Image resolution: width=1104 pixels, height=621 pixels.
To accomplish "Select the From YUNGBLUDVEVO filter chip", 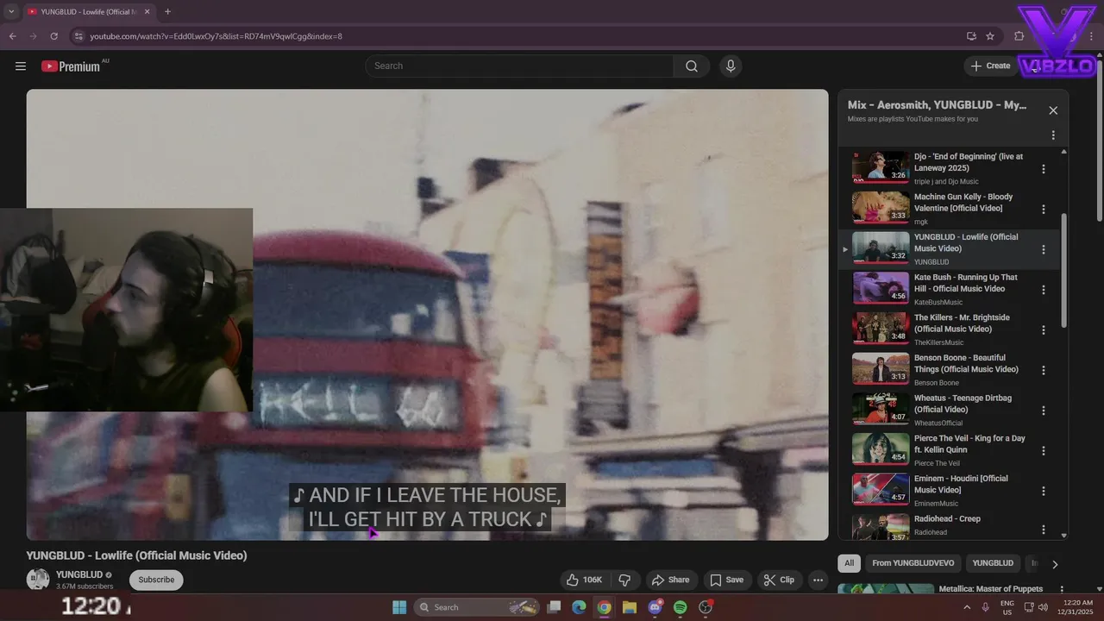I will (913, 563).
